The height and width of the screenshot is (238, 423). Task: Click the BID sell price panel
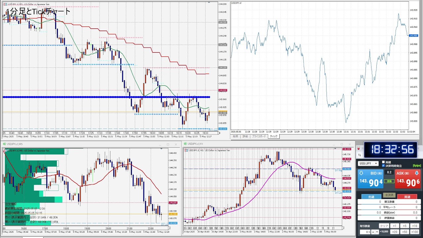click(371, 179)
